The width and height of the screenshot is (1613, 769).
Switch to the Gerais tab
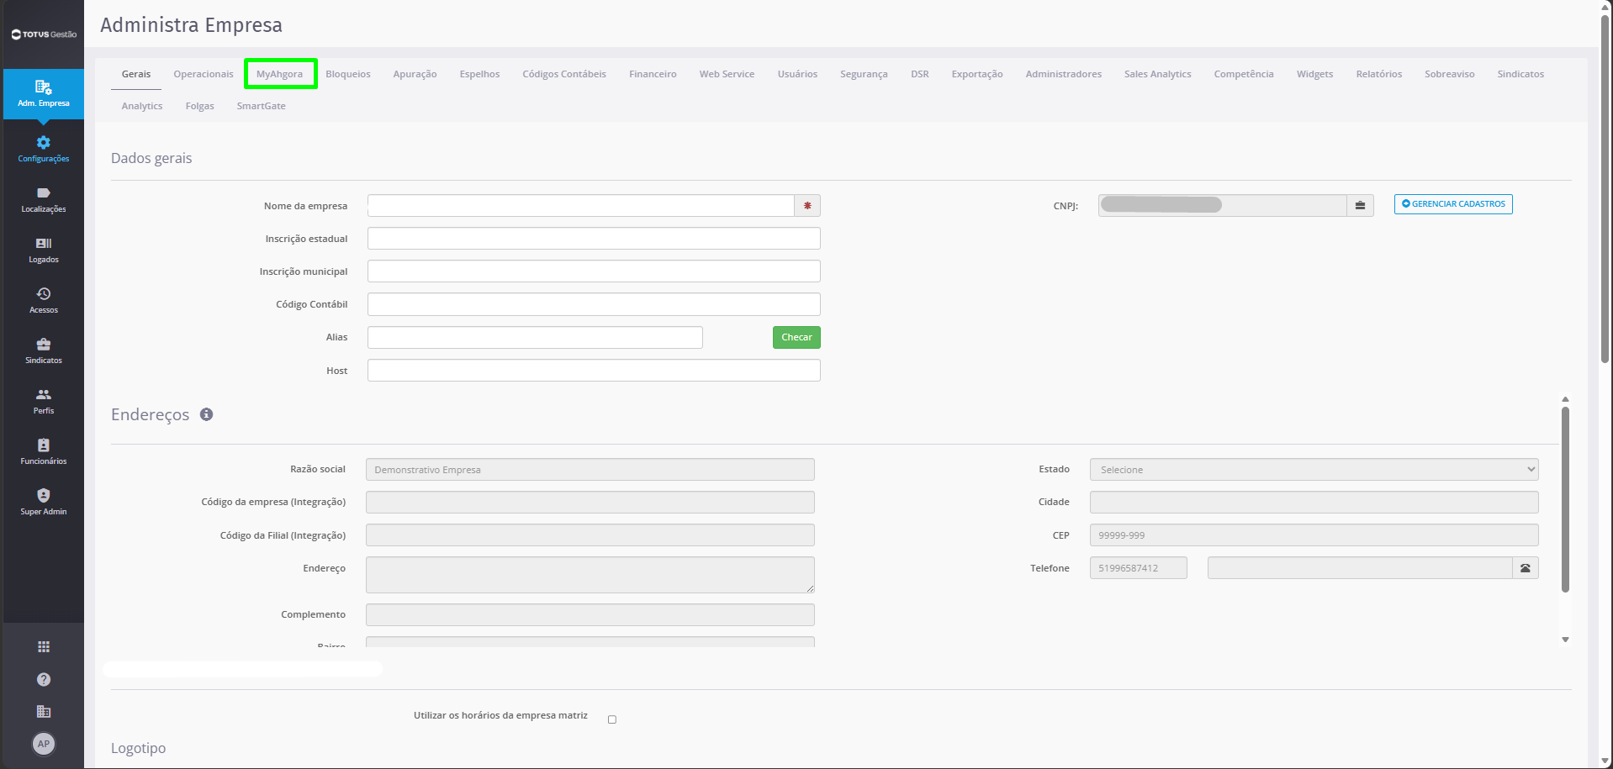click(136, 74)
